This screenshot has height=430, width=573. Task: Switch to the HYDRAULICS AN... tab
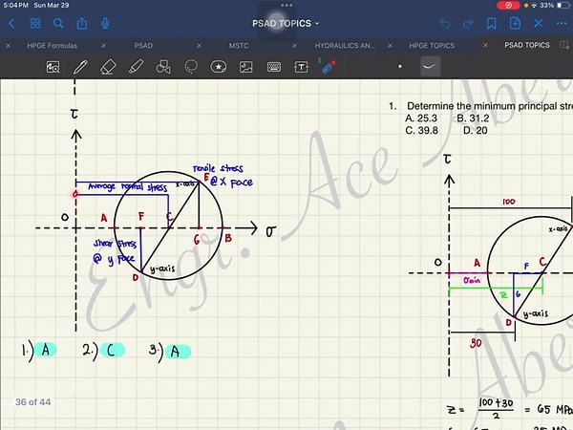(x=345, y=46)
